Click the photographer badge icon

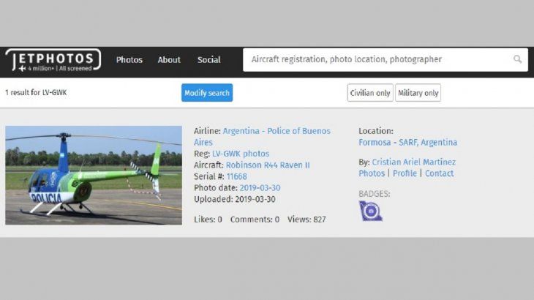coord(370,211)
